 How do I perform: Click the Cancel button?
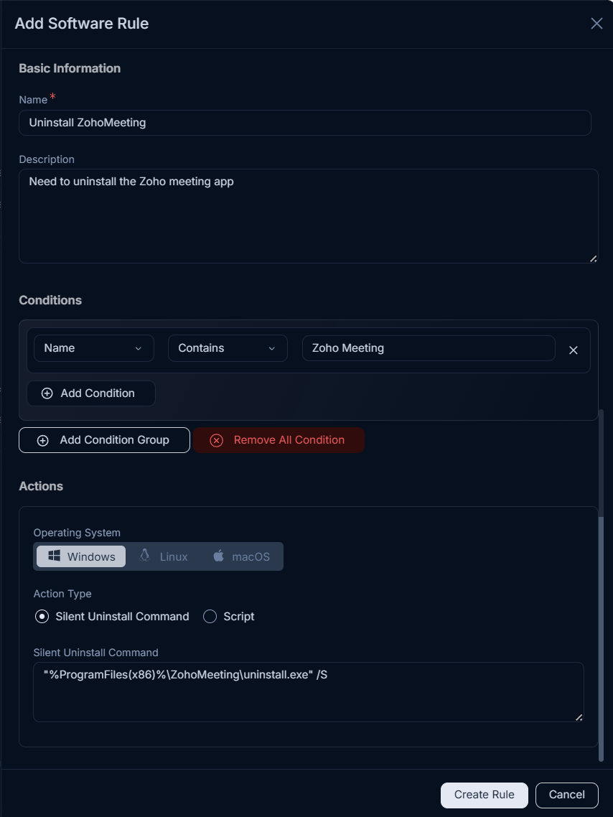tap(566, 795)
